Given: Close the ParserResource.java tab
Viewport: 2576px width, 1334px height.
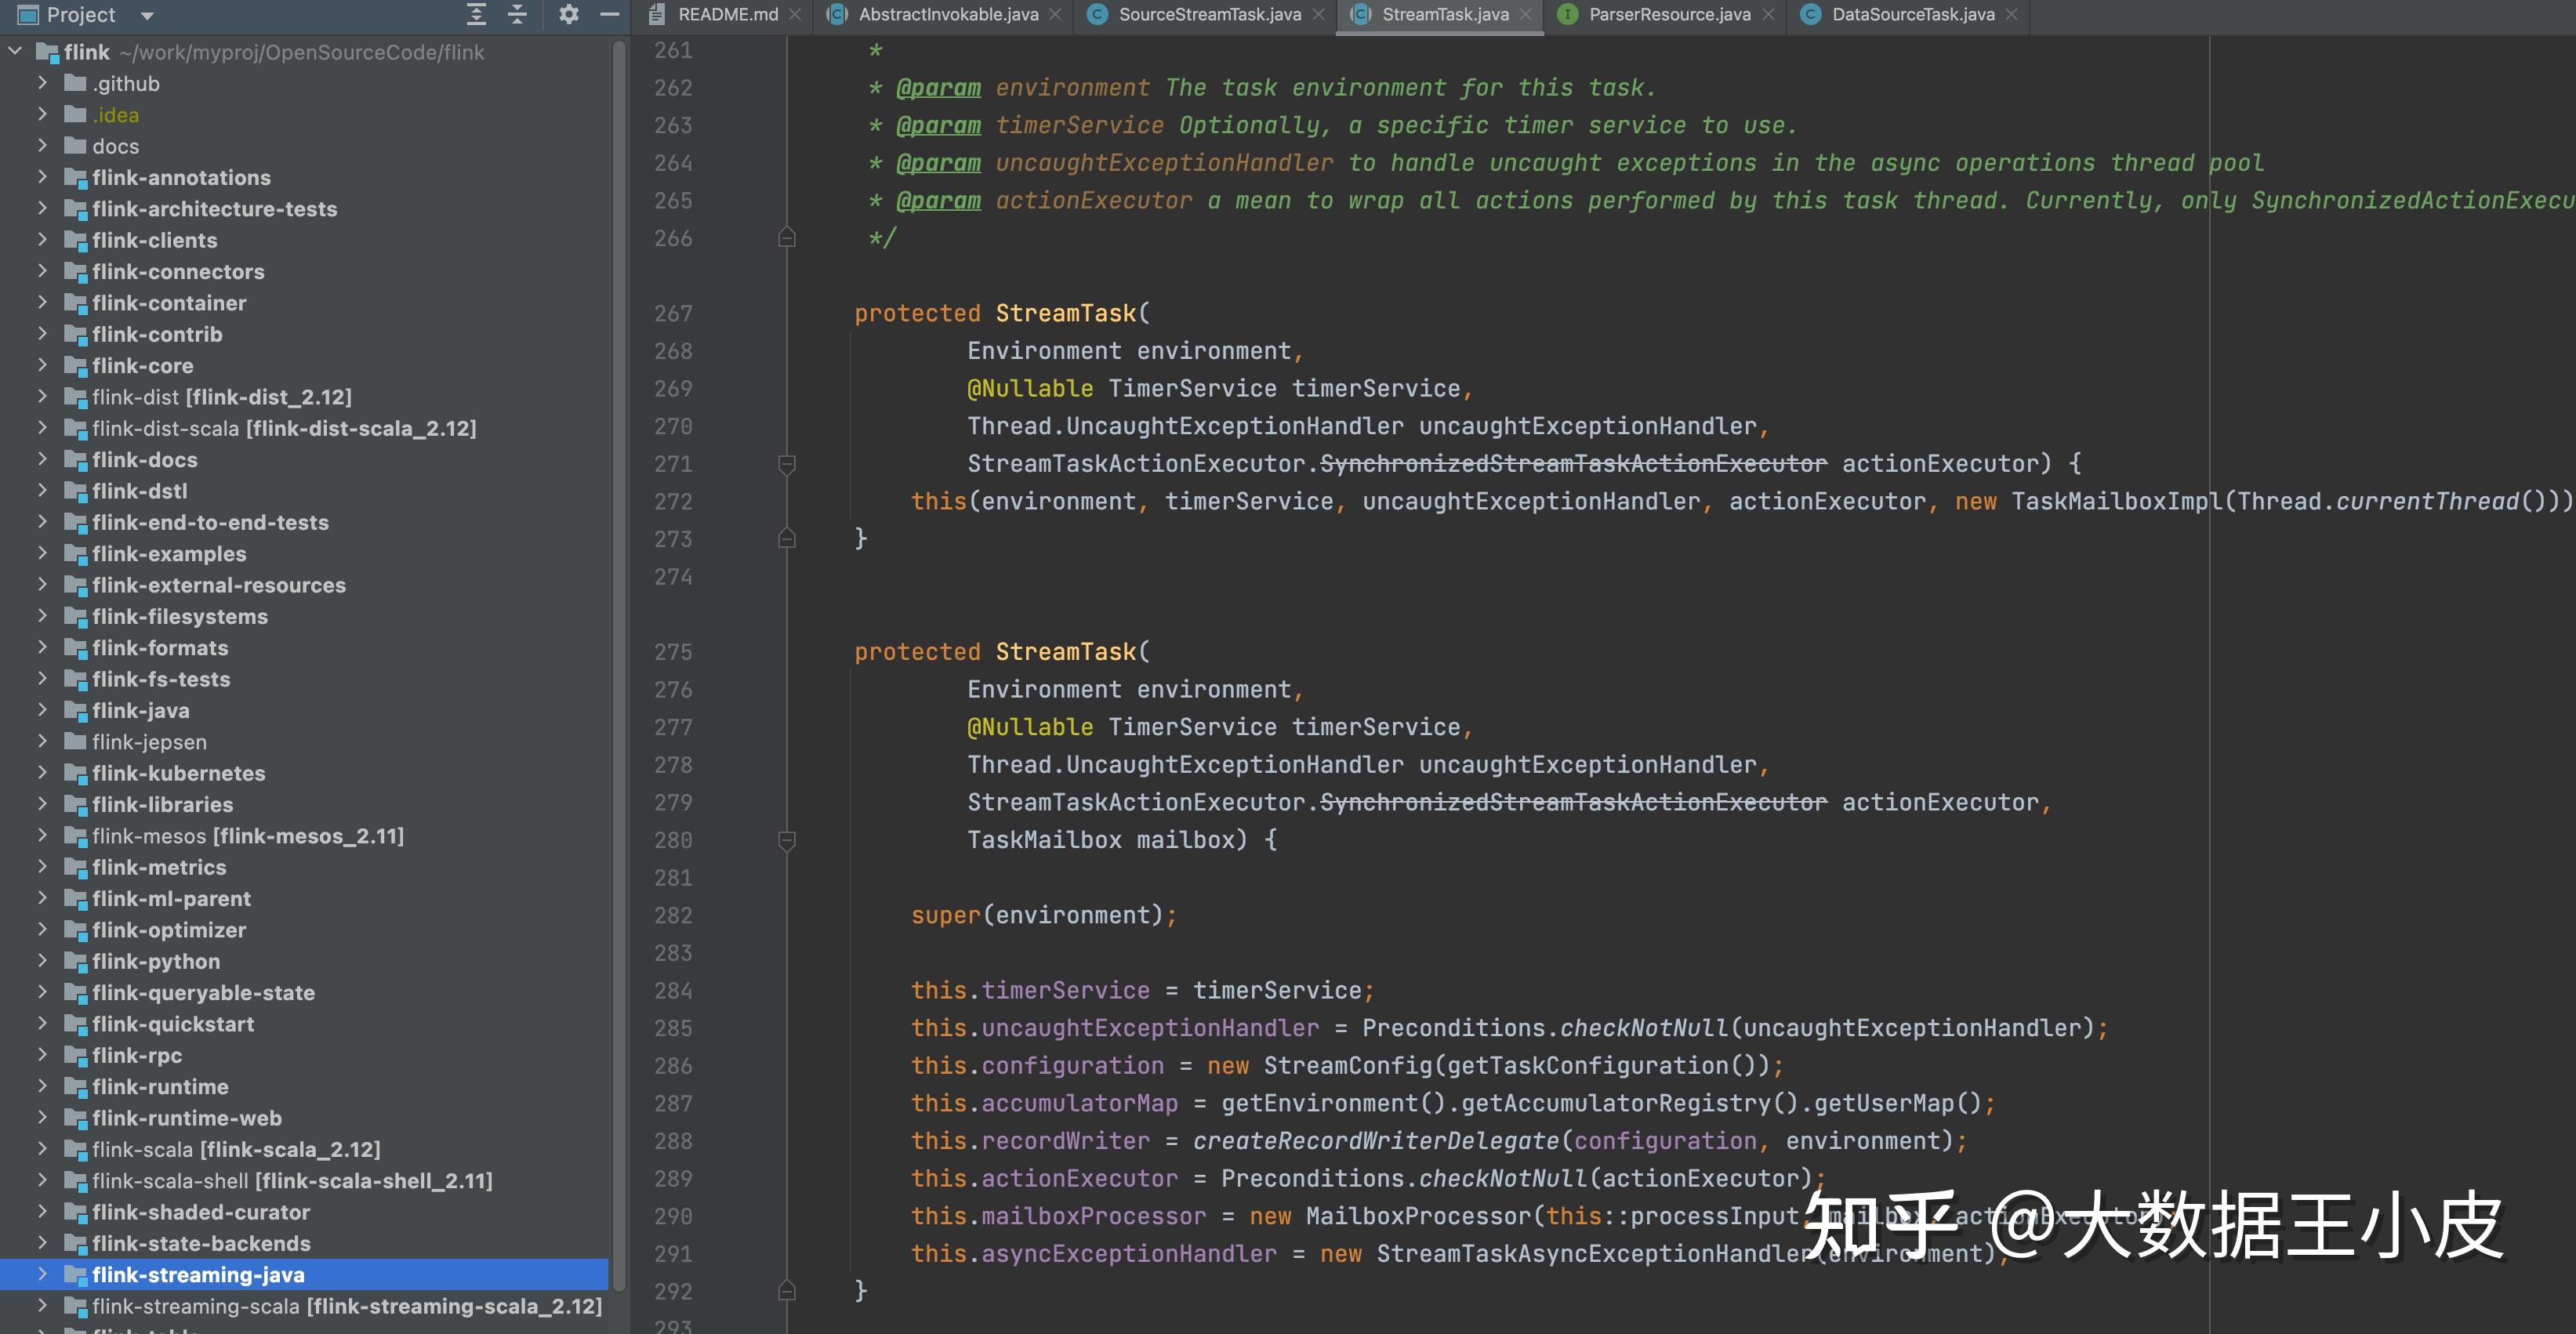Looking at the screenshot, I should tap(1768, 14).
